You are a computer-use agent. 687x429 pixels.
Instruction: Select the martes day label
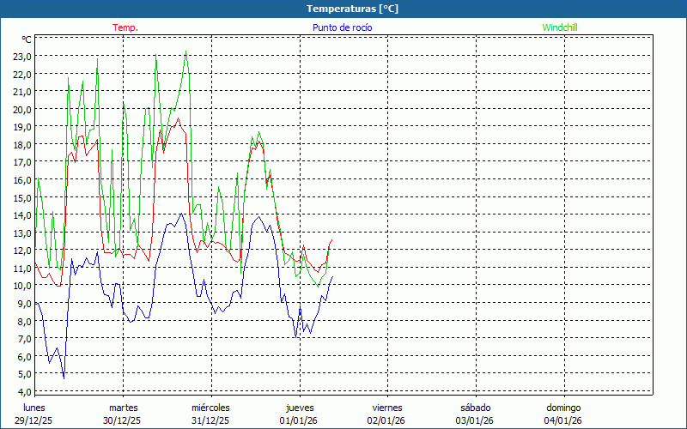tap(123, 408)
